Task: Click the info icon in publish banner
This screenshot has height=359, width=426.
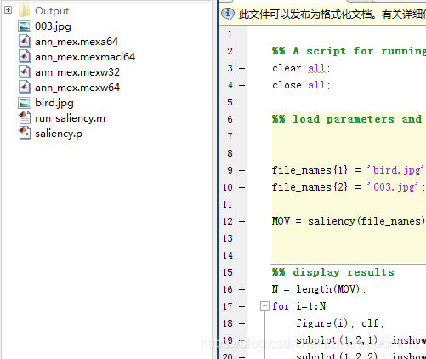Action: pos(228,14)
